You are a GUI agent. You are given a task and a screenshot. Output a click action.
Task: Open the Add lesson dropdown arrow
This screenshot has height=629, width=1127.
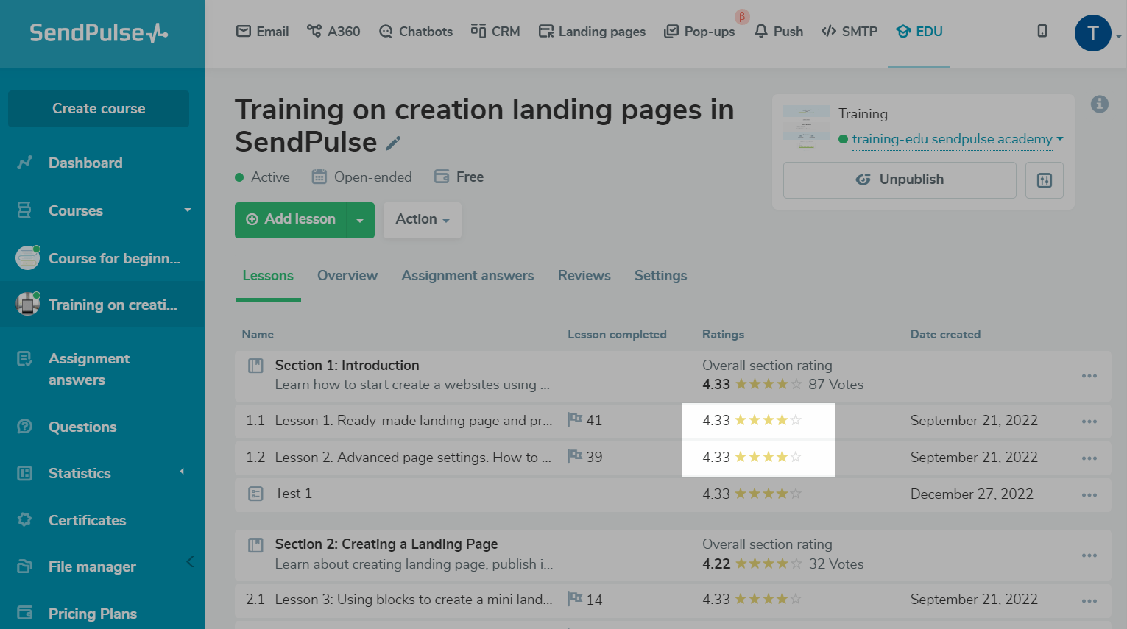pos(360,220)
